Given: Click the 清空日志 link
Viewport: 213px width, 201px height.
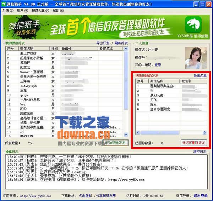Looking at the screenshot, I should click(200, 152).
